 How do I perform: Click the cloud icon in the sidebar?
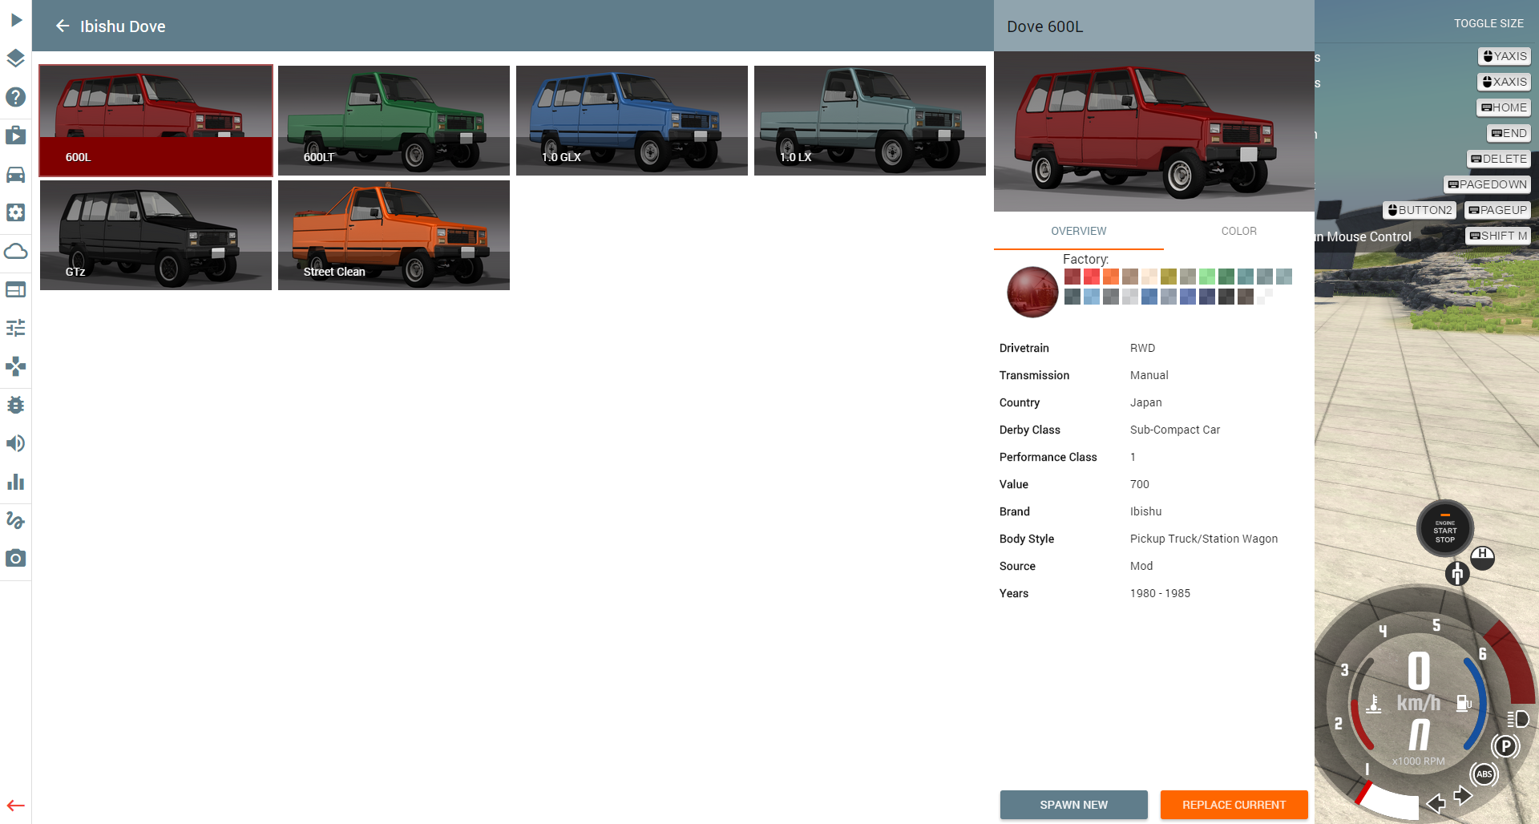(16, 251)
